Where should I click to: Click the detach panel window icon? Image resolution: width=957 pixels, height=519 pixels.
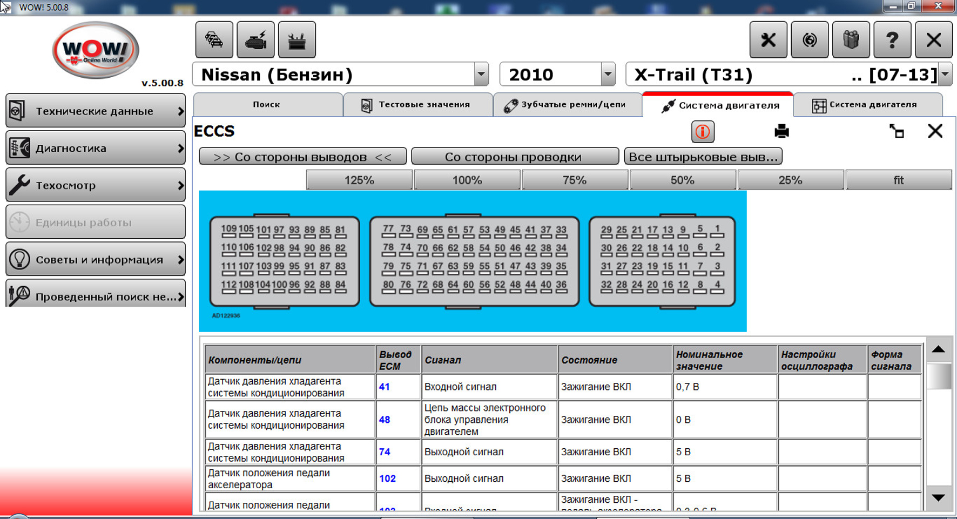tap(897, 131)
